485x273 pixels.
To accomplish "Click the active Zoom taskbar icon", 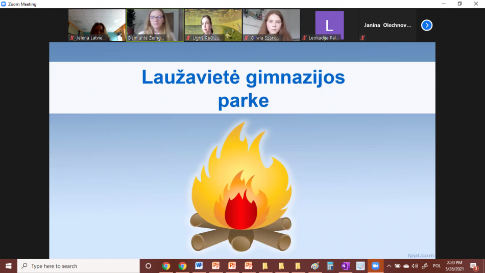I will tap(376, 266).
